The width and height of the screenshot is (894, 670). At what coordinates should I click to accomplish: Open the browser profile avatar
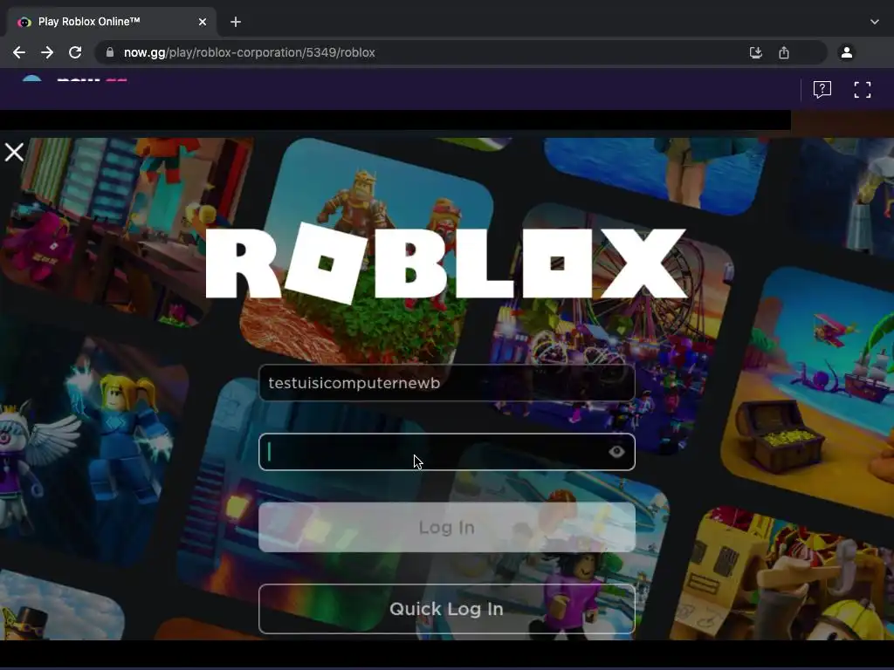[847, 52]
